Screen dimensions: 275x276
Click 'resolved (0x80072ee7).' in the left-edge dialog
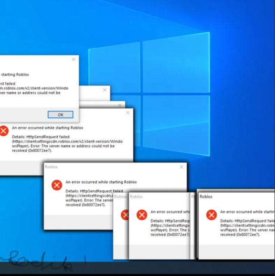pyautogui.click(x=32, y=151)
